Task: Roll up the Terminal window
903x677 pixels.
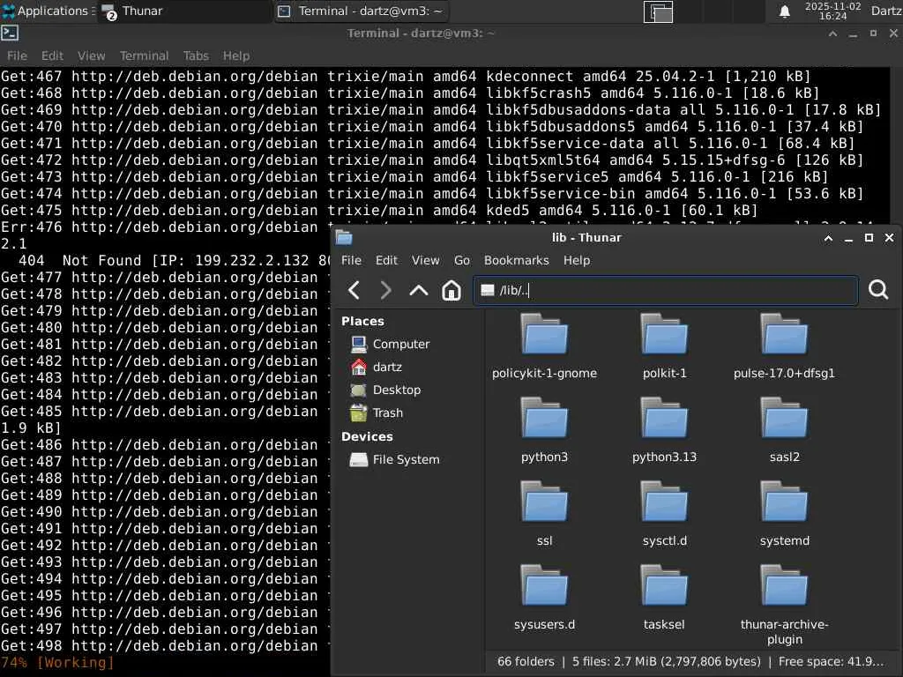Action: (x=832, y=33)
